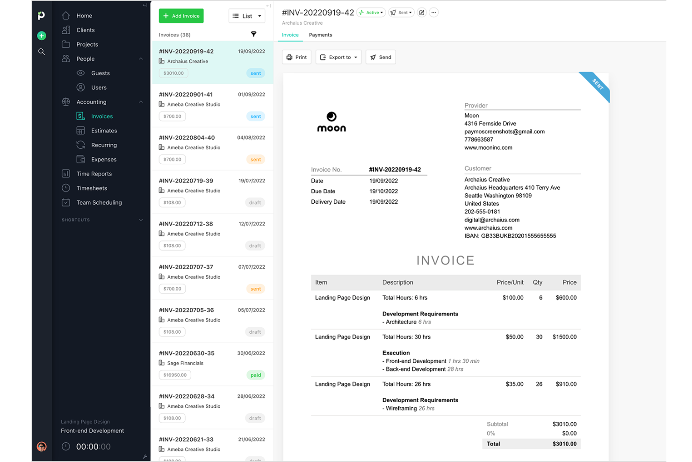Open the Time Reports section

[94, 174]
